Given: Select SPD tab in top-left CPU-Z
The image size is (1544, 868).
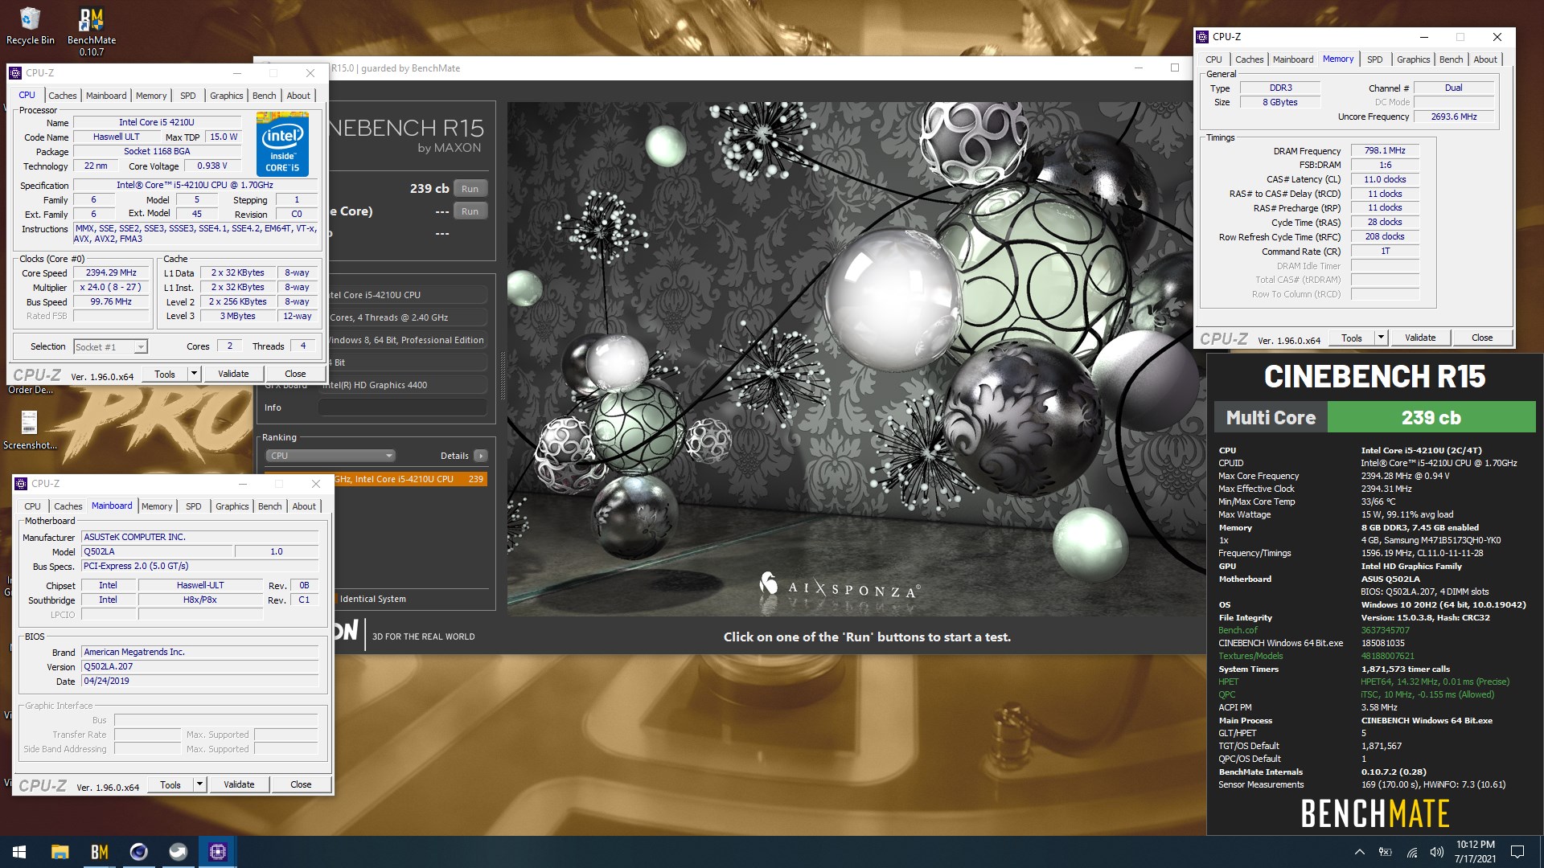Looking at the screenshot, I should pyautogui.click(x=188, y=96).
